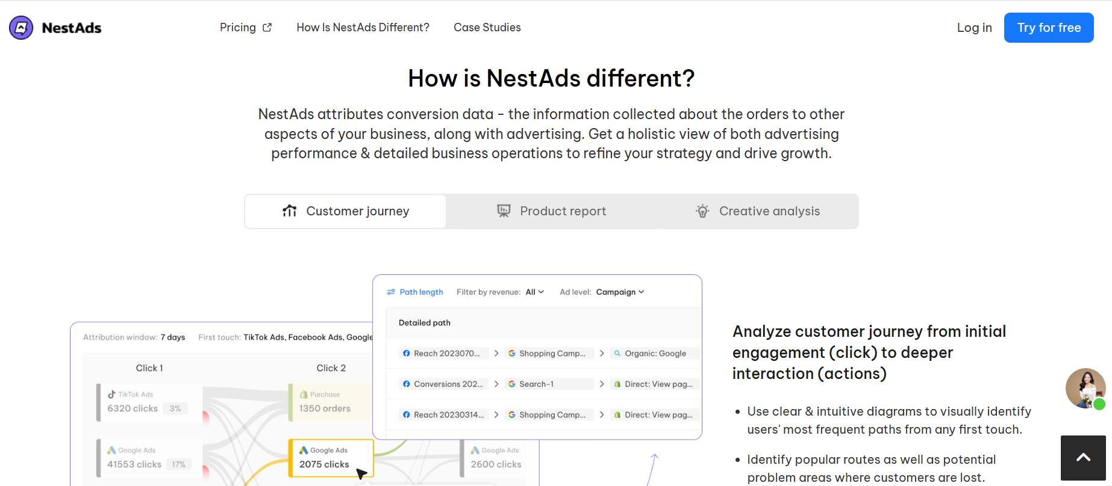
Task: Click the Conversions 202... path entry
Action: (x=443, y=384)
